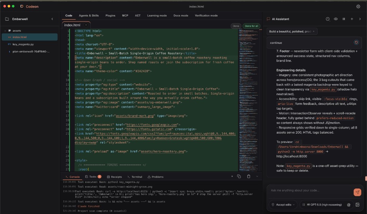Open the MCP tab
Image resolution: width=367 pixels, height=214 pixels.
point(125,15)
